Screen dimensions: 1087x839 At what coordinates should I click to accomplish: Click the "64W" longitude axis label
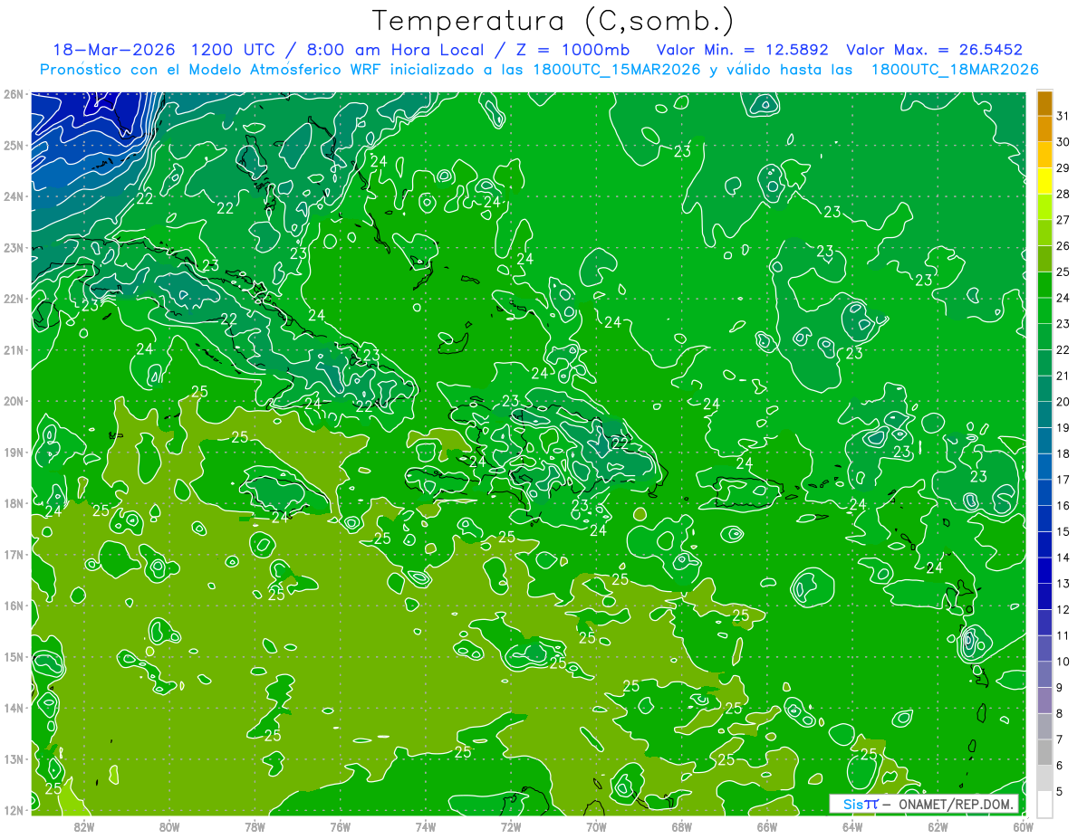click(x=852, y=826)
